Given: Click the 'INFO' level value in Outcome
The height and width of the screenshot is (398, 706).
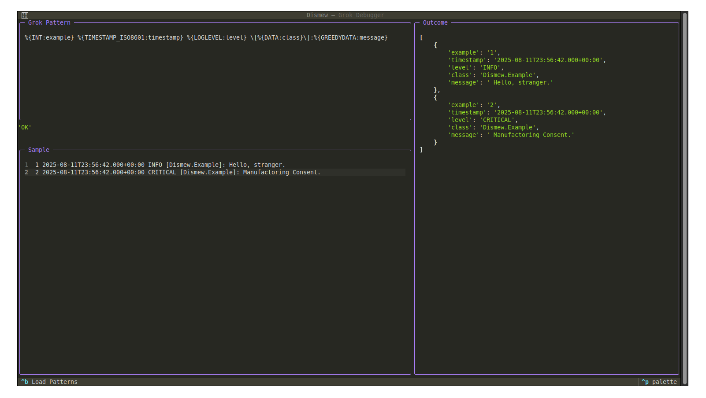Looking at the screenshot, I should [x=490, y=67].
